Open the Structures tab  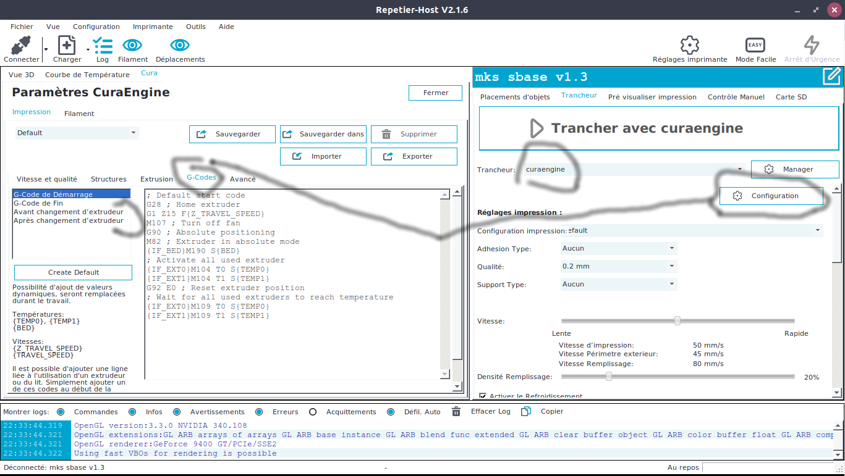109,179
